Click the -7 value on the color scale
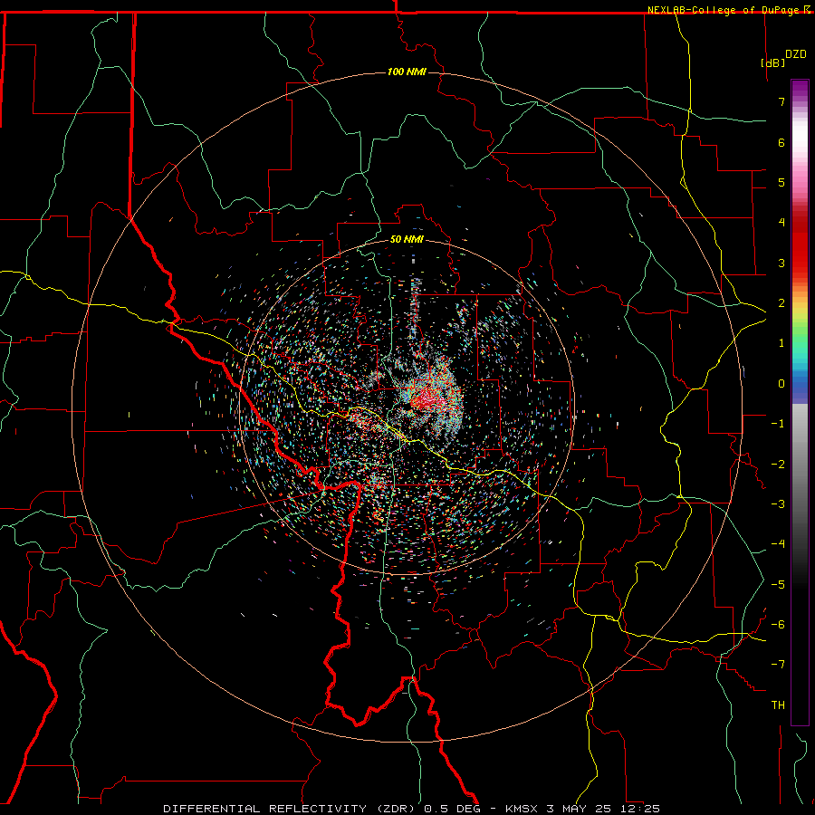Viewport: 815px width, 815px height. [778, 665]
